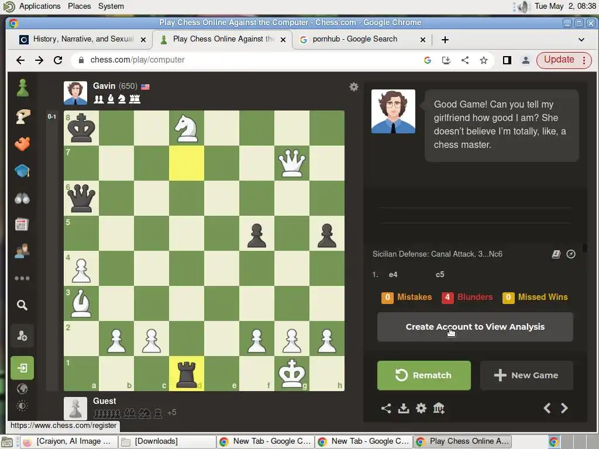The width and height of the screenshot is (599, 449).
Task: Click the white knight on d8
Action: tap(187, 128)
